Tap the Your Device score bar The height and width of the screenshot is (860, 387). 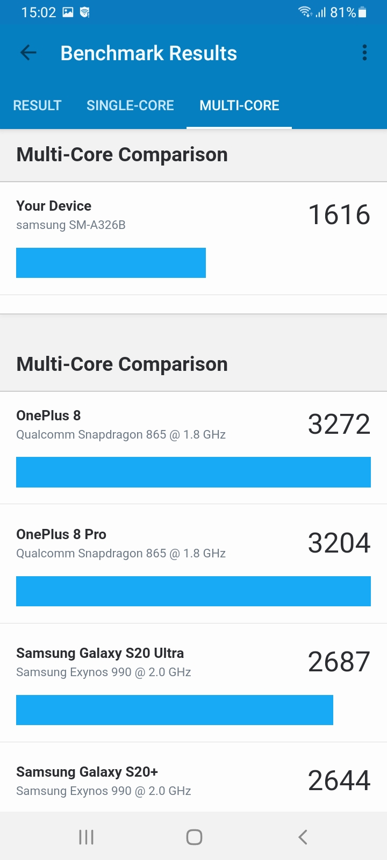click(x=111, y=263)
